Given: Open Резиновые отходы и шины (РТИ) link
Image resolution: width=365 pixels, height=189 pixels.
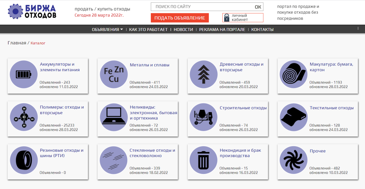Looking at the screenshot, I should pos(61,153).
